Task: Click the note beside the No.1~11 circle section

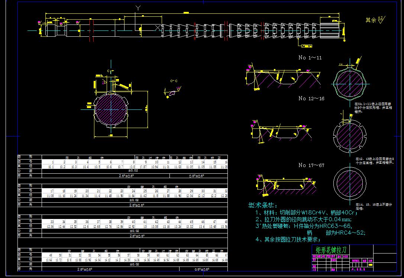Action: 374,108
